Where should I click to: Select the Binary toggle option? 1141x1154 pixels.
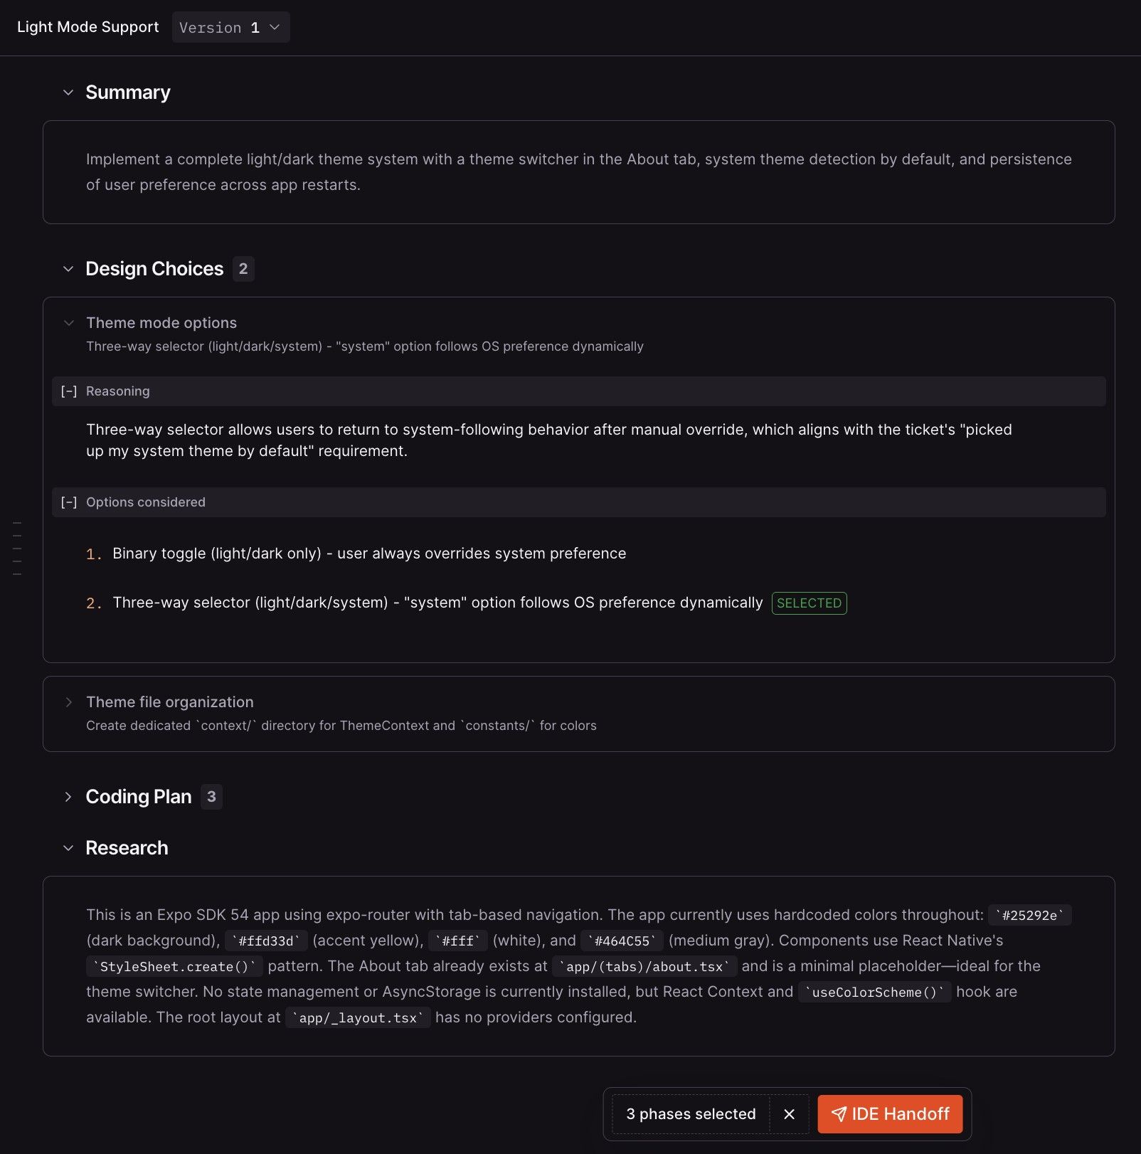point(369,554)
